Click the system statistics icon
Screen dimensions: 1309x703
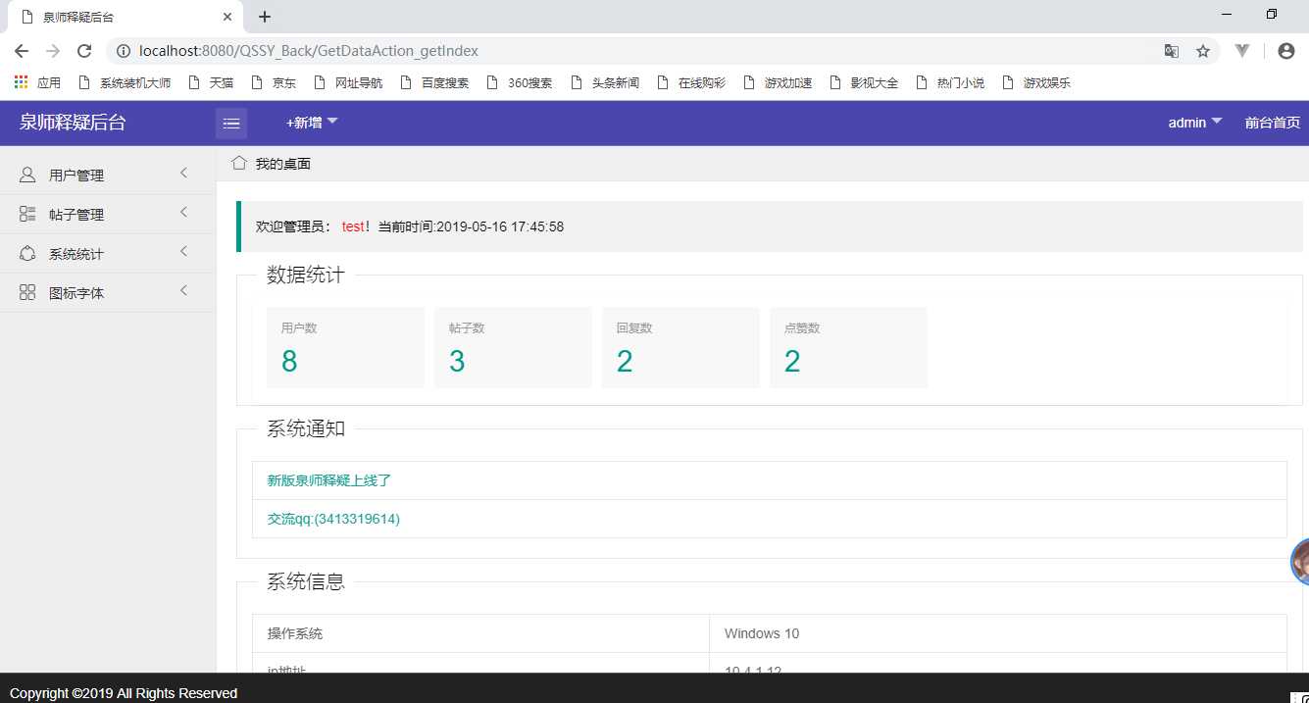pos(27,253)
